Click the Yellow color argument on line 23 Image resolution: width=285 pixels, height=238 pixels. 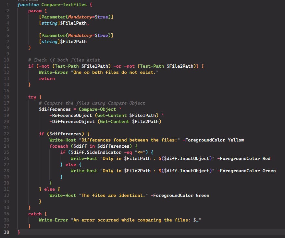(x=236, y=140)
